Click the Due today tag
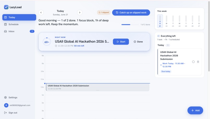Image resolution: width=210 pixels, height=119 pixels. click(166, 72)
